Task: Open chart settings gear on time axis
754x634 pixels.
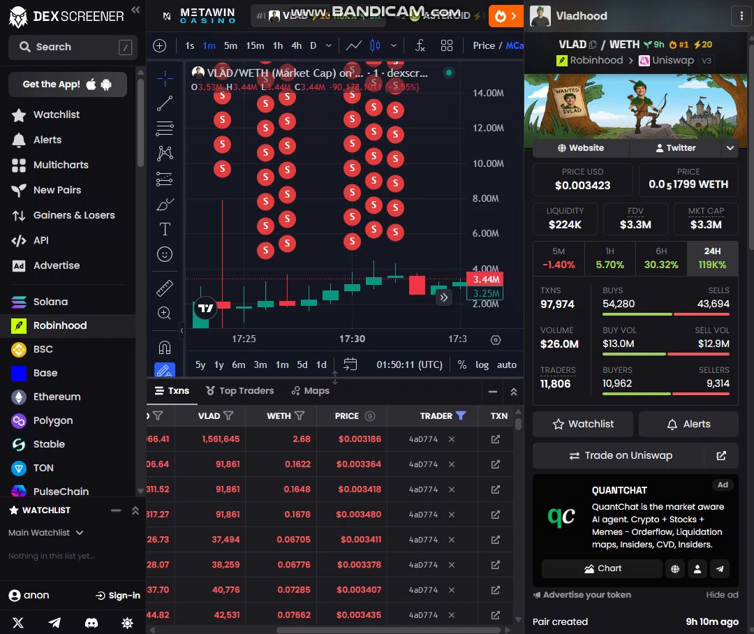Action: click(496, 340)
